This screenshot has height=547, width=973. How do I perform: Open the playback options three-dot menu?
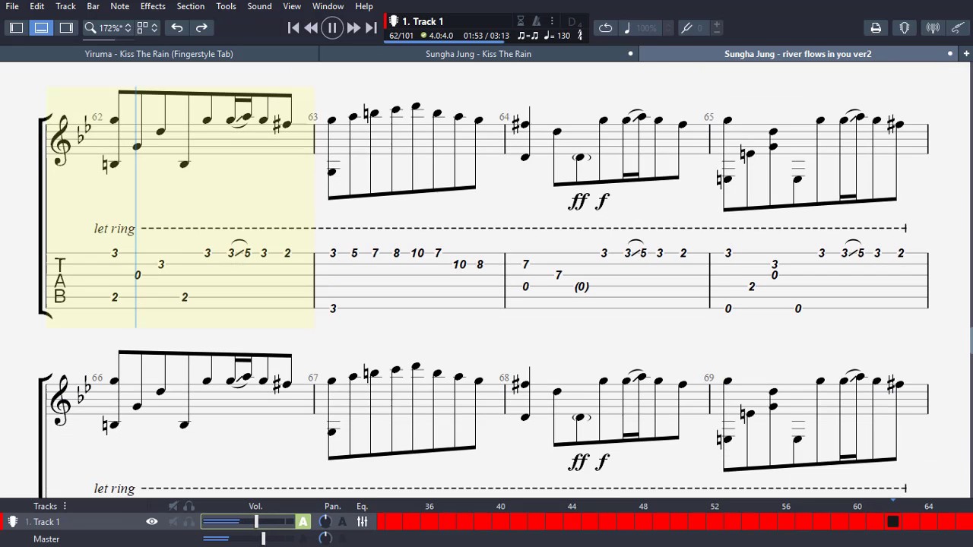coord(552,21)
